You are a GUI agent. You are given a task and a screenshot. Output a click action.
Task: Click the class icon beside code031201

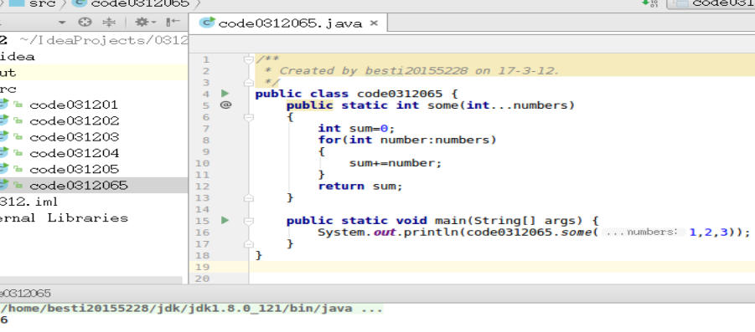pos(4,104)
